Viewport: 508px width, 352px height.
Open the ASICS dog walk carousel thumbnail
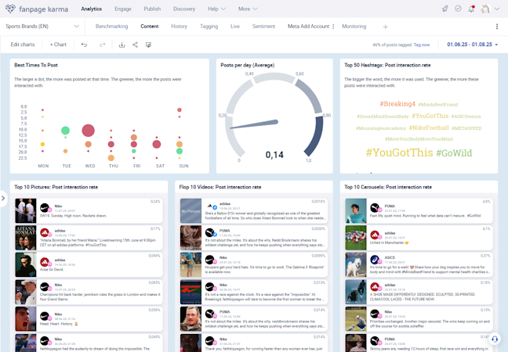356,264
